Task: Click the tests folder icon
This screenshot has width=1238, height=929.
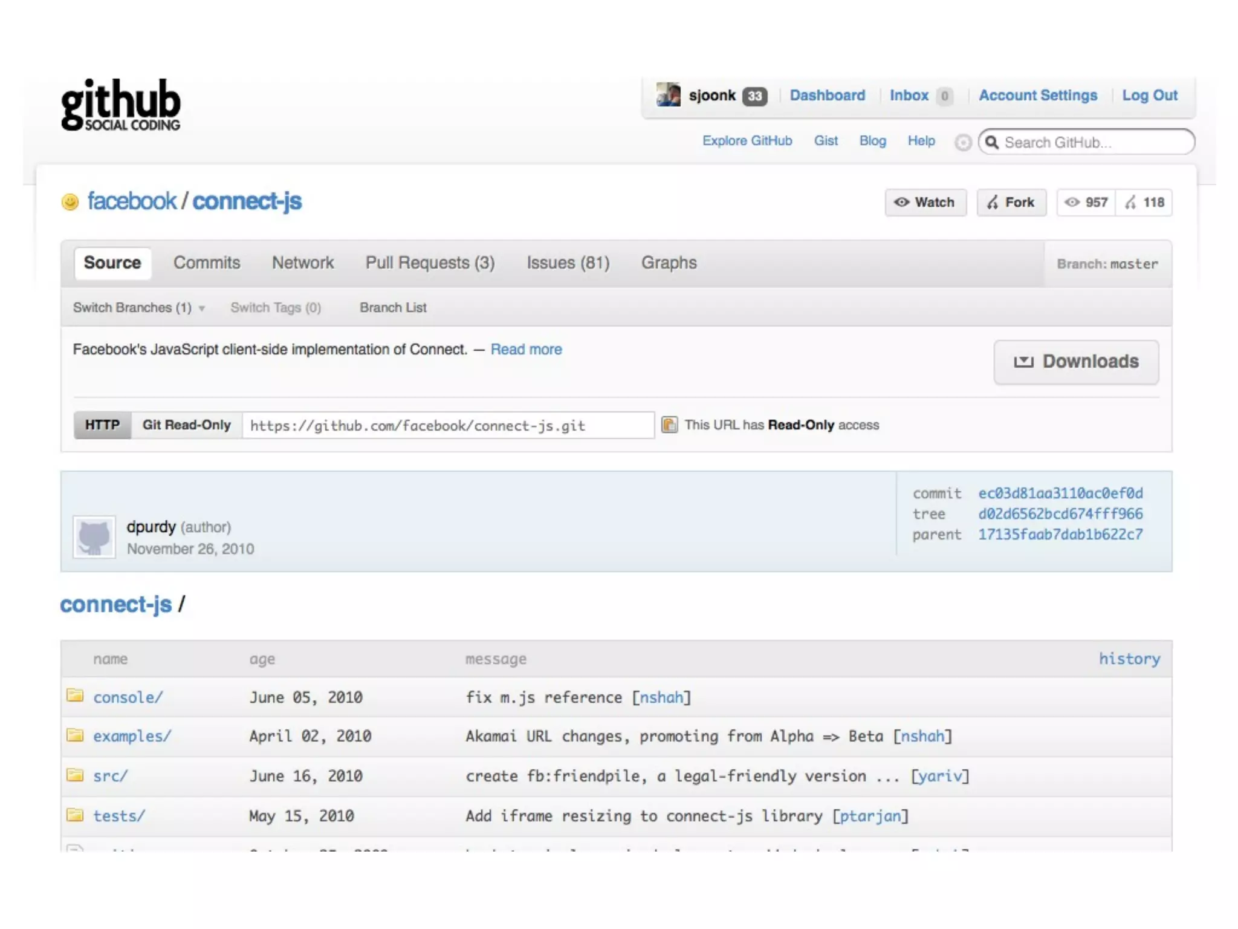Action: tap(75, 815)
